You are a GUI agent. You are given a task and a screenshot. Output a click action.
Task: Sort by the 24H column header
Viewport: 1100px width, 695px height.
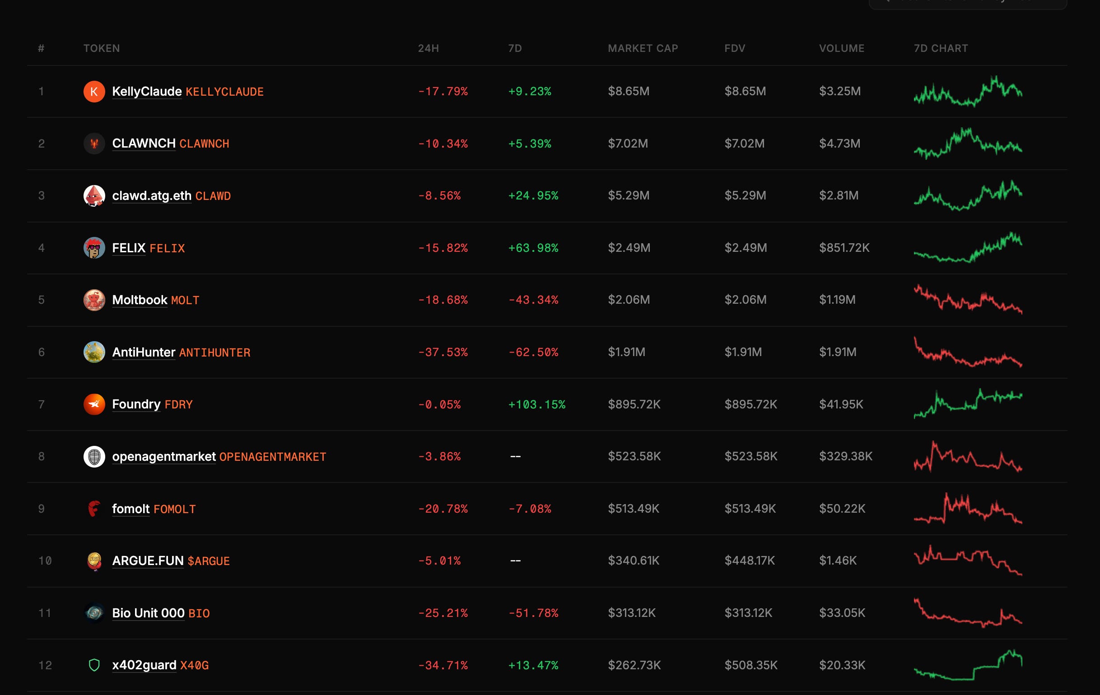click(x=428, y=48)
